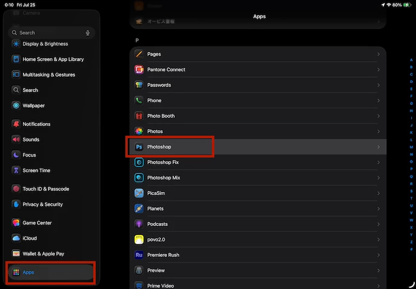Click the settings Search input field

pyautogui.click(x=51, y=33)
